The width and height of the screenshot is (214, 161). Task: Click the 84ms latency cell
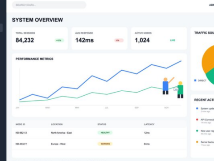coord(147,144)
